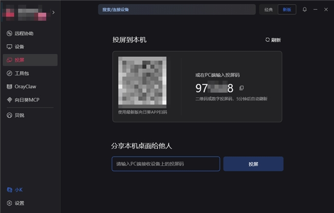334x213 pixels.
Task: Click the 或在PC端输入投屏码 label
Action: (217, 75)
